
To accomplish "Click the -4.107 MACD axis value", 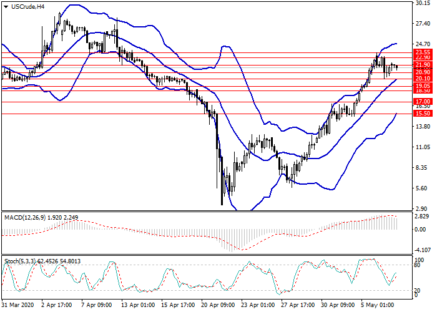I will (423, 249).
